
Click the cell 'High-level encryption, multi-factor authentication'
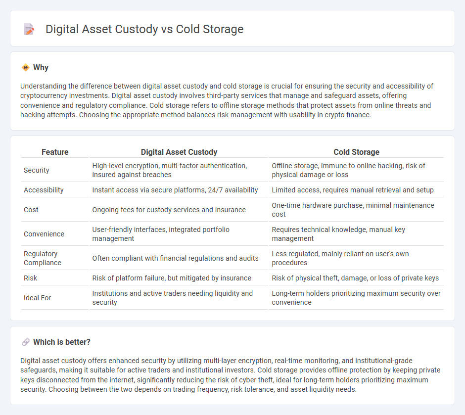point(179,170)
